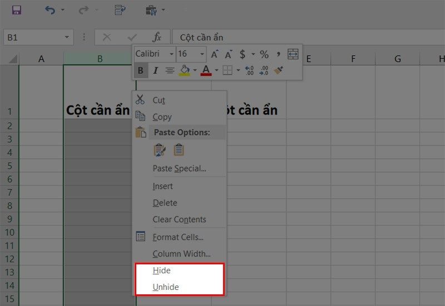The width and height of the screenshot is (445, 306).
Task: Click the formula bar expand dots handle
Action: pyautogui.click(x=84, y=37)
